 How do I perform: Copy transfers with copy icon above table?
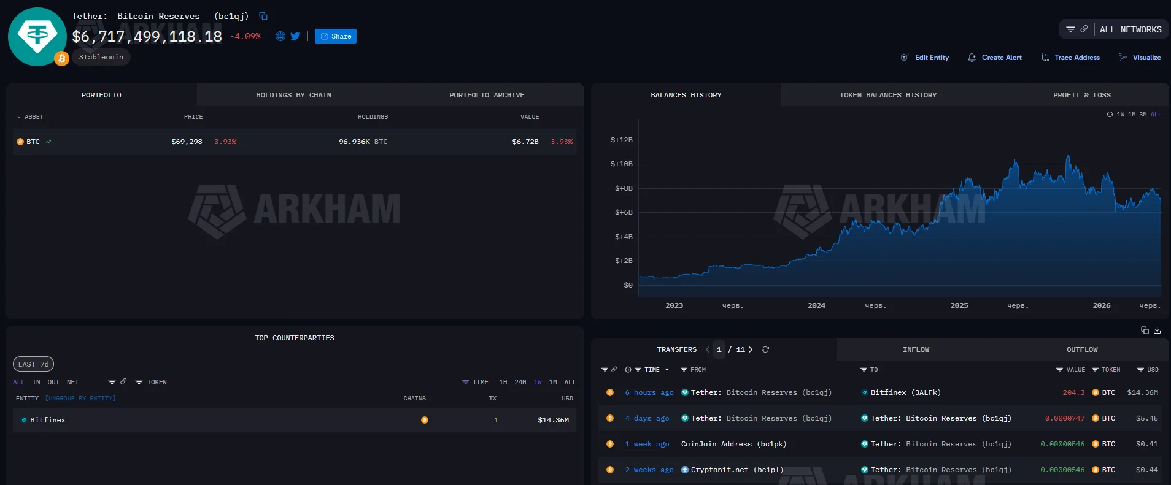click(x=1145, y=330)
